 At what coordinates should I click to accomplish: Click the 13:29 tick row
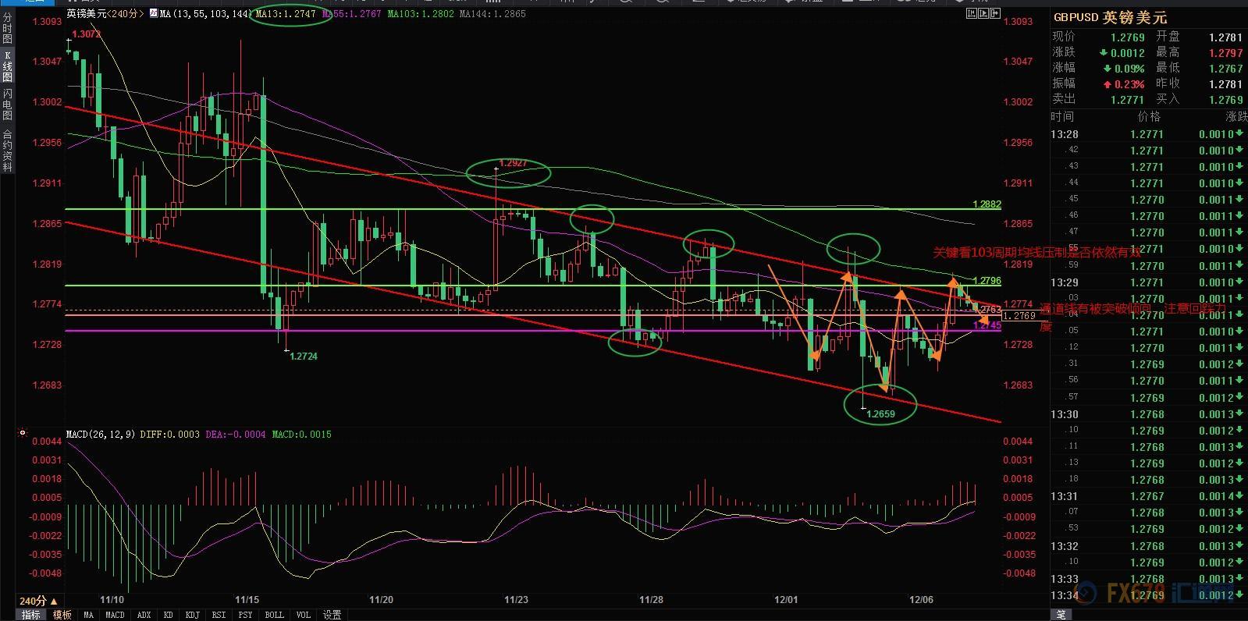click(1147, 282)
